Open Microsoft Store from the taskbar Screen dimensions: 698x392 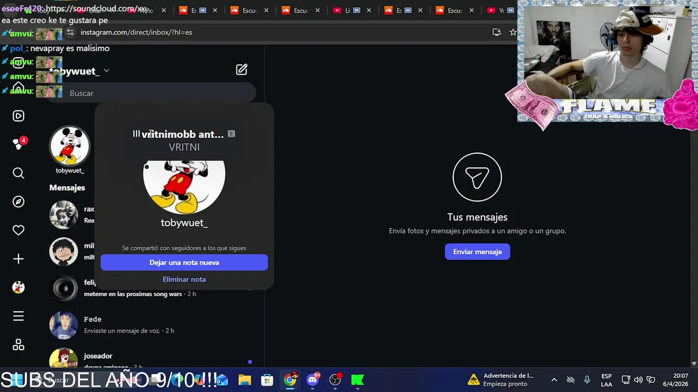coord(267,379)
